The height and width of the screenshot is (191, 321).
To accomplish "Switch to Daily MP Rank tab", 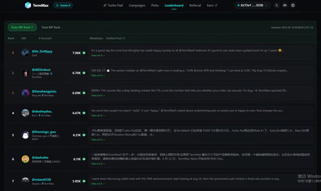I will pyautogui.click(x=22, y=27).
